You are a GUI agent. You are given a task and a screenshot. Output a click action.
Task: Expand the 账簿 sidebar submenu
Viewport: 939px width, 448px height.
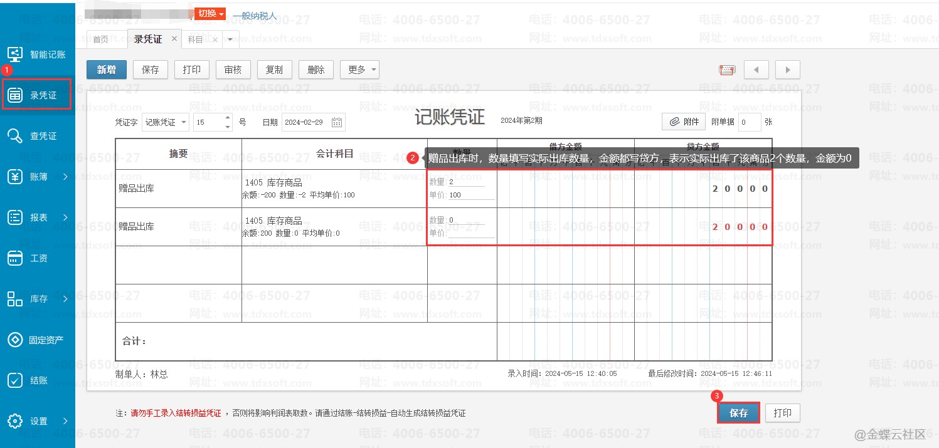65,177
